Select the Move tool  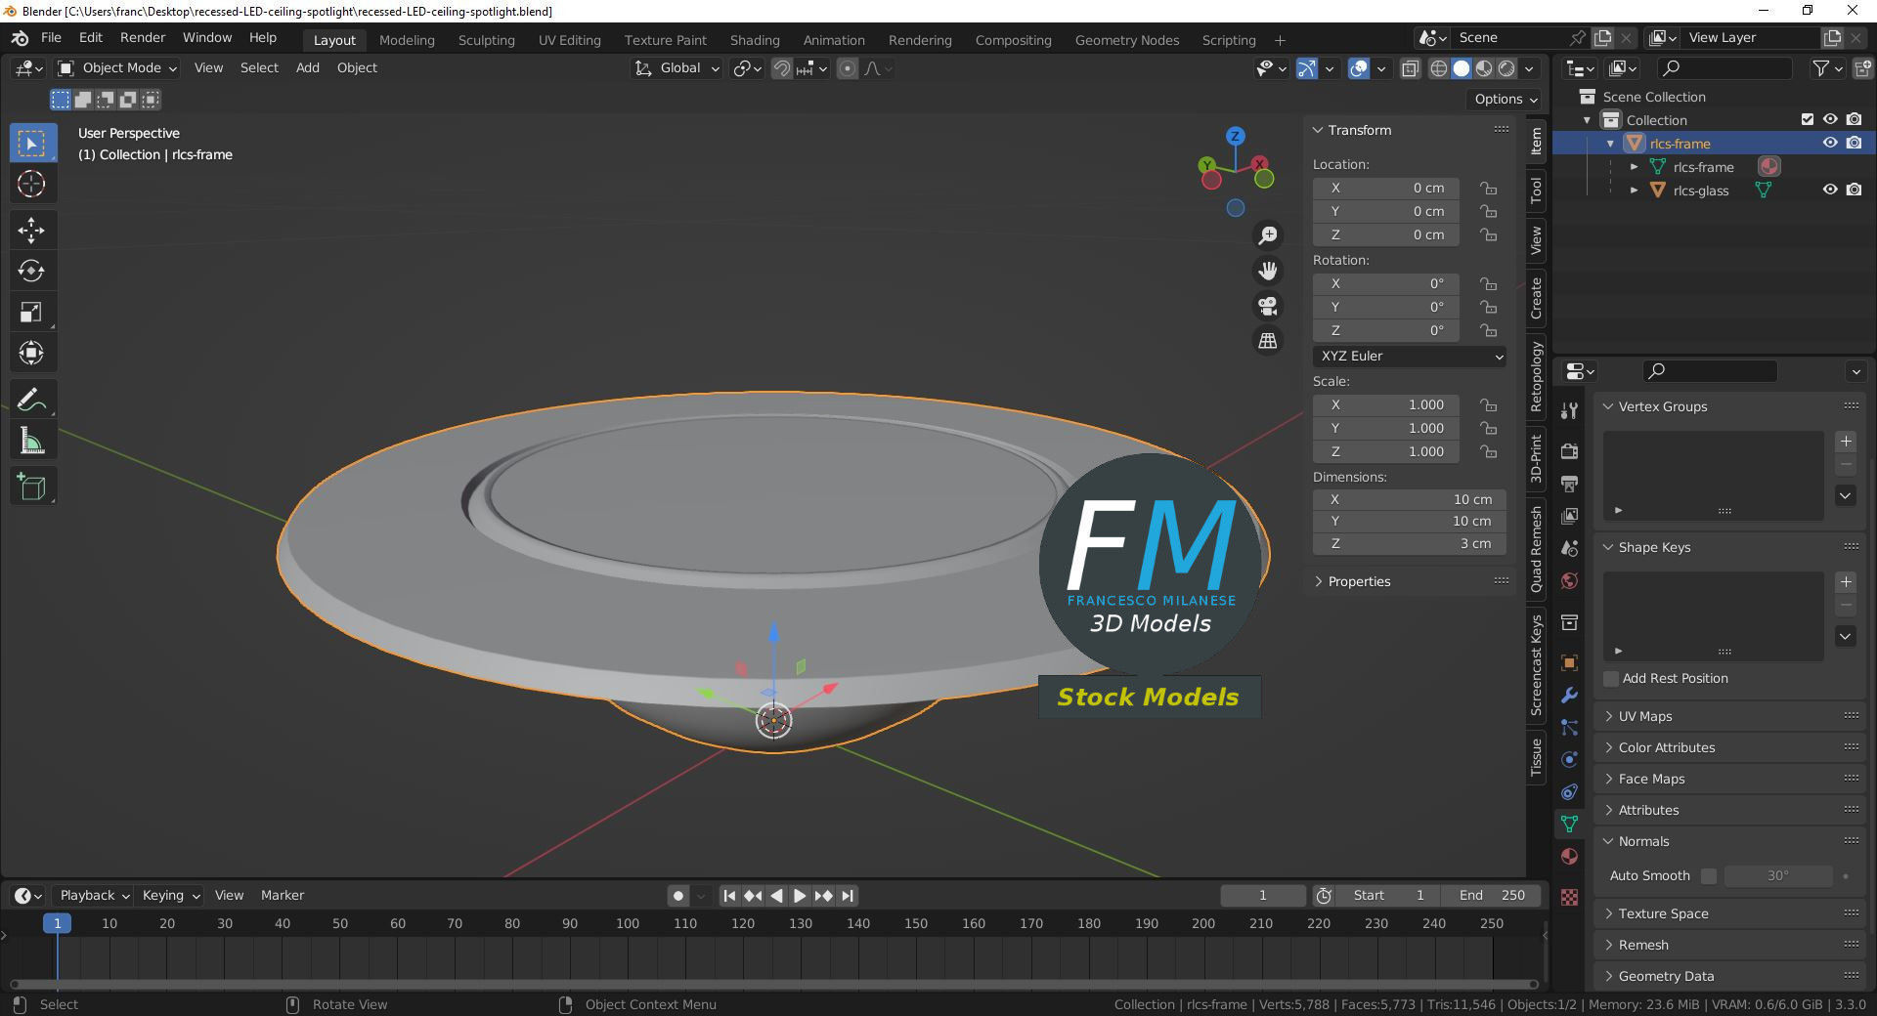pos(32,230)
